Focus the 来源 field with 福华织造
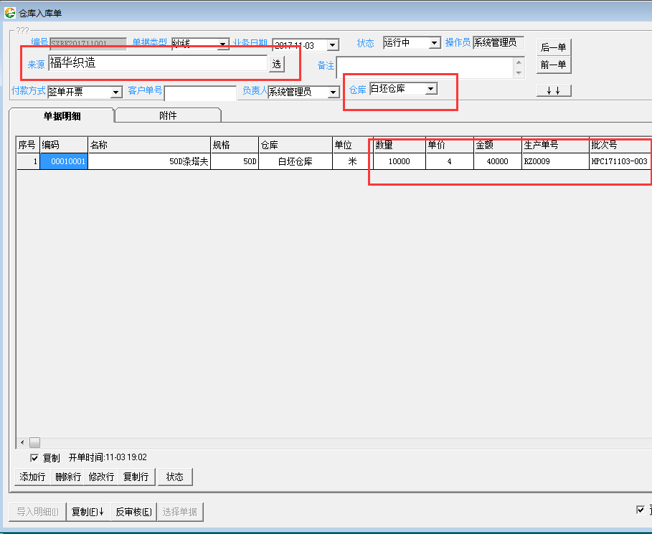The image size is (652, 534). tap(158, 63)
